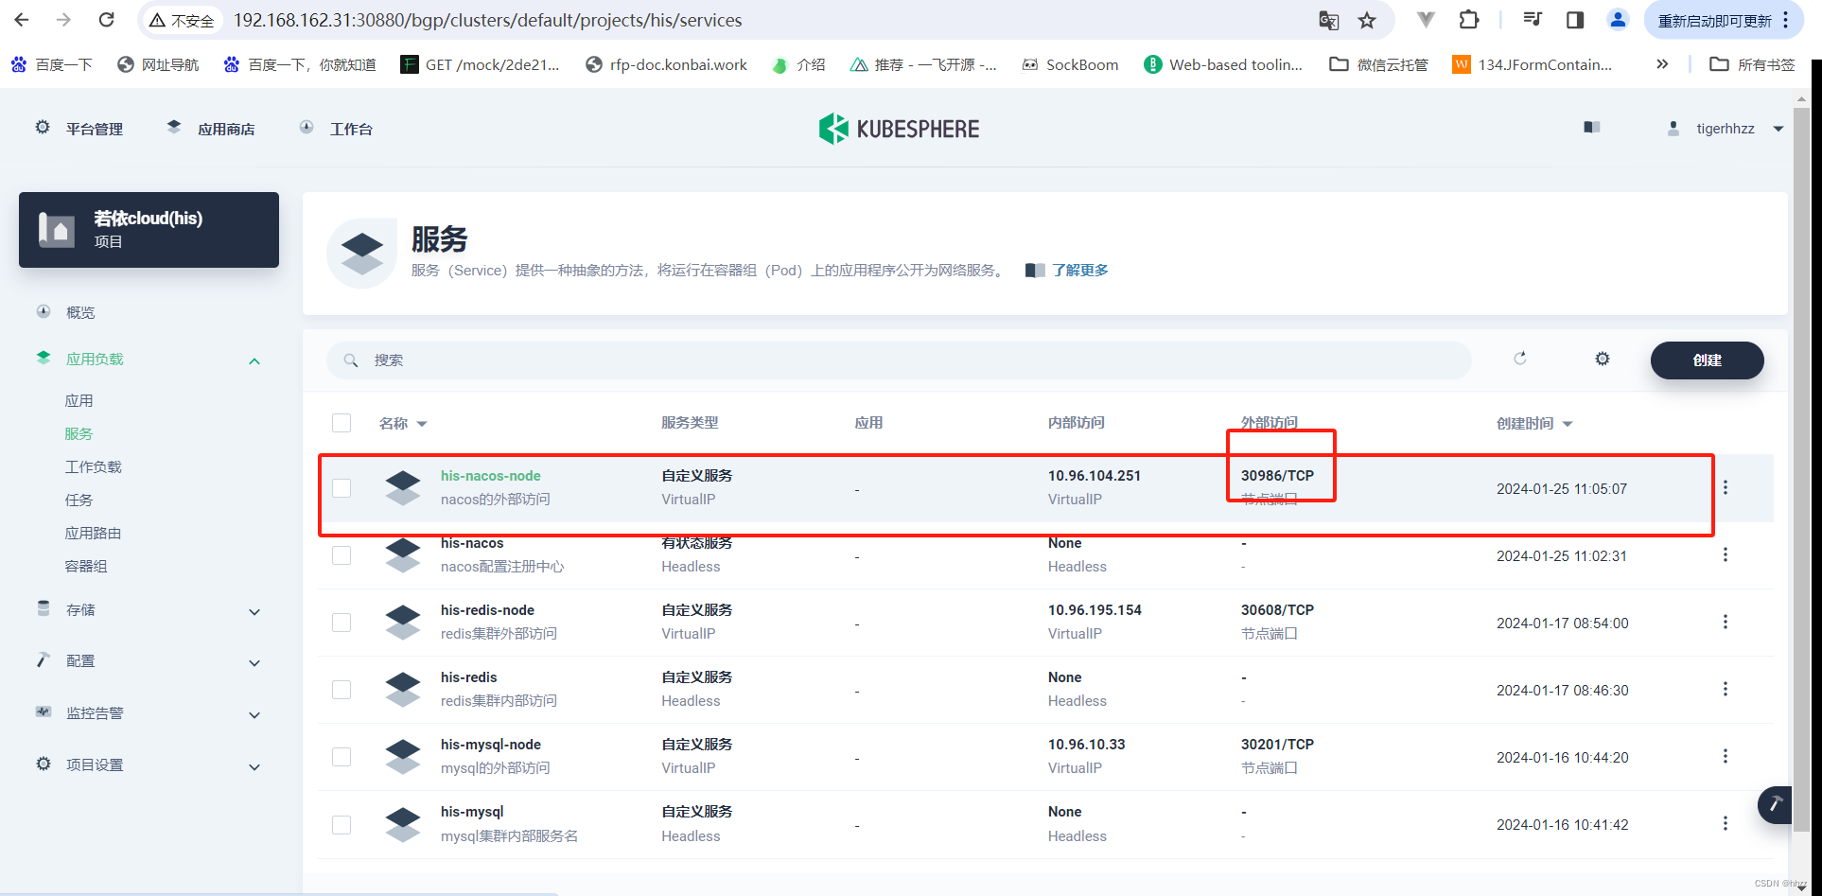The width and height of the screenshot is (1822, 896).
Task: Open 应用商店 menu
Action: 211,129
